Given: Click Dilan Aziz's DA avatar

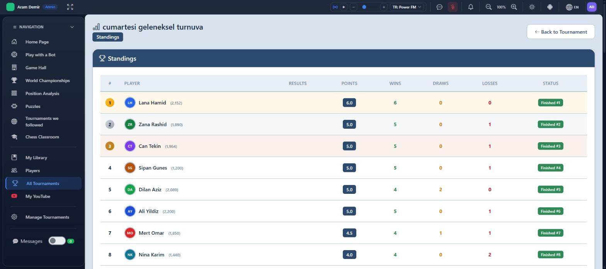Looking at the screenshot, I should [130, 190].
